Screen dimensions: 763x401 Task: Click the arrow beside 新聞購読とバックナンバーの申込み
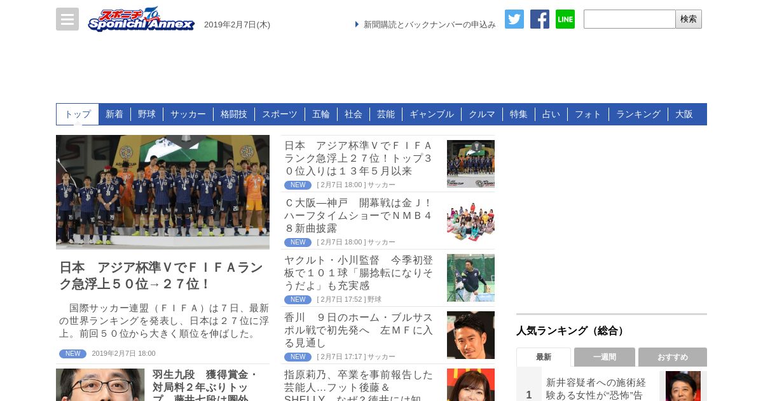357,24
